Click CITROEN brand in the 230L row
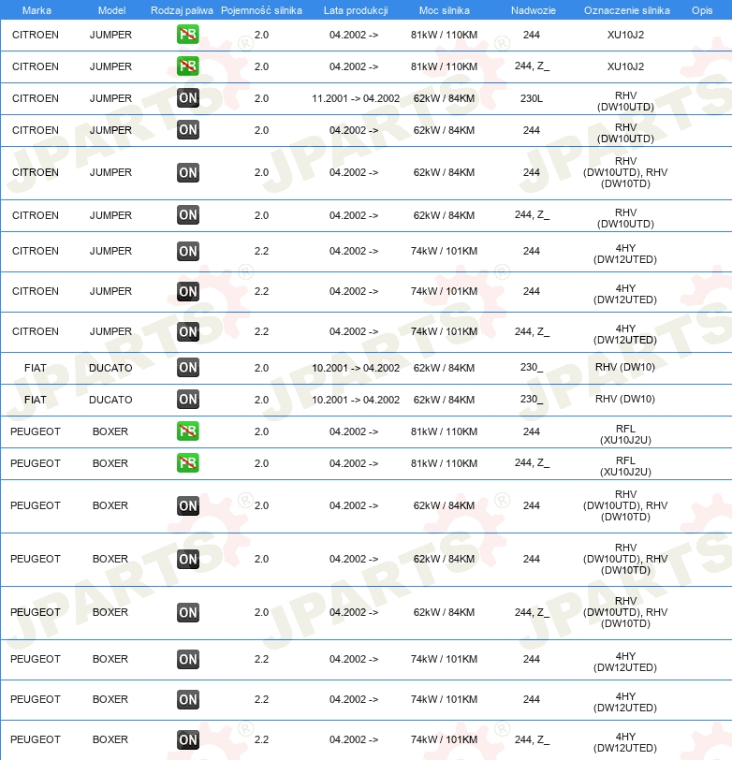Screen dimensions: 732x760 coord(36,98)
